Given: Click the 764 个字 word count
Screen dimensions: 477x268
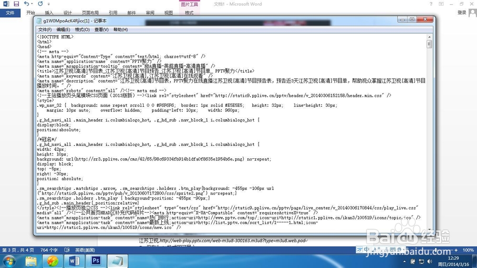Looking at the screenshot, I should coord(49,250).
